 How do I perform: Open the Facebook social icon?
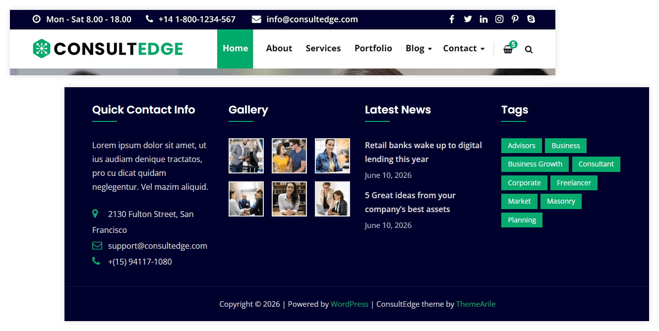point(451,19)
